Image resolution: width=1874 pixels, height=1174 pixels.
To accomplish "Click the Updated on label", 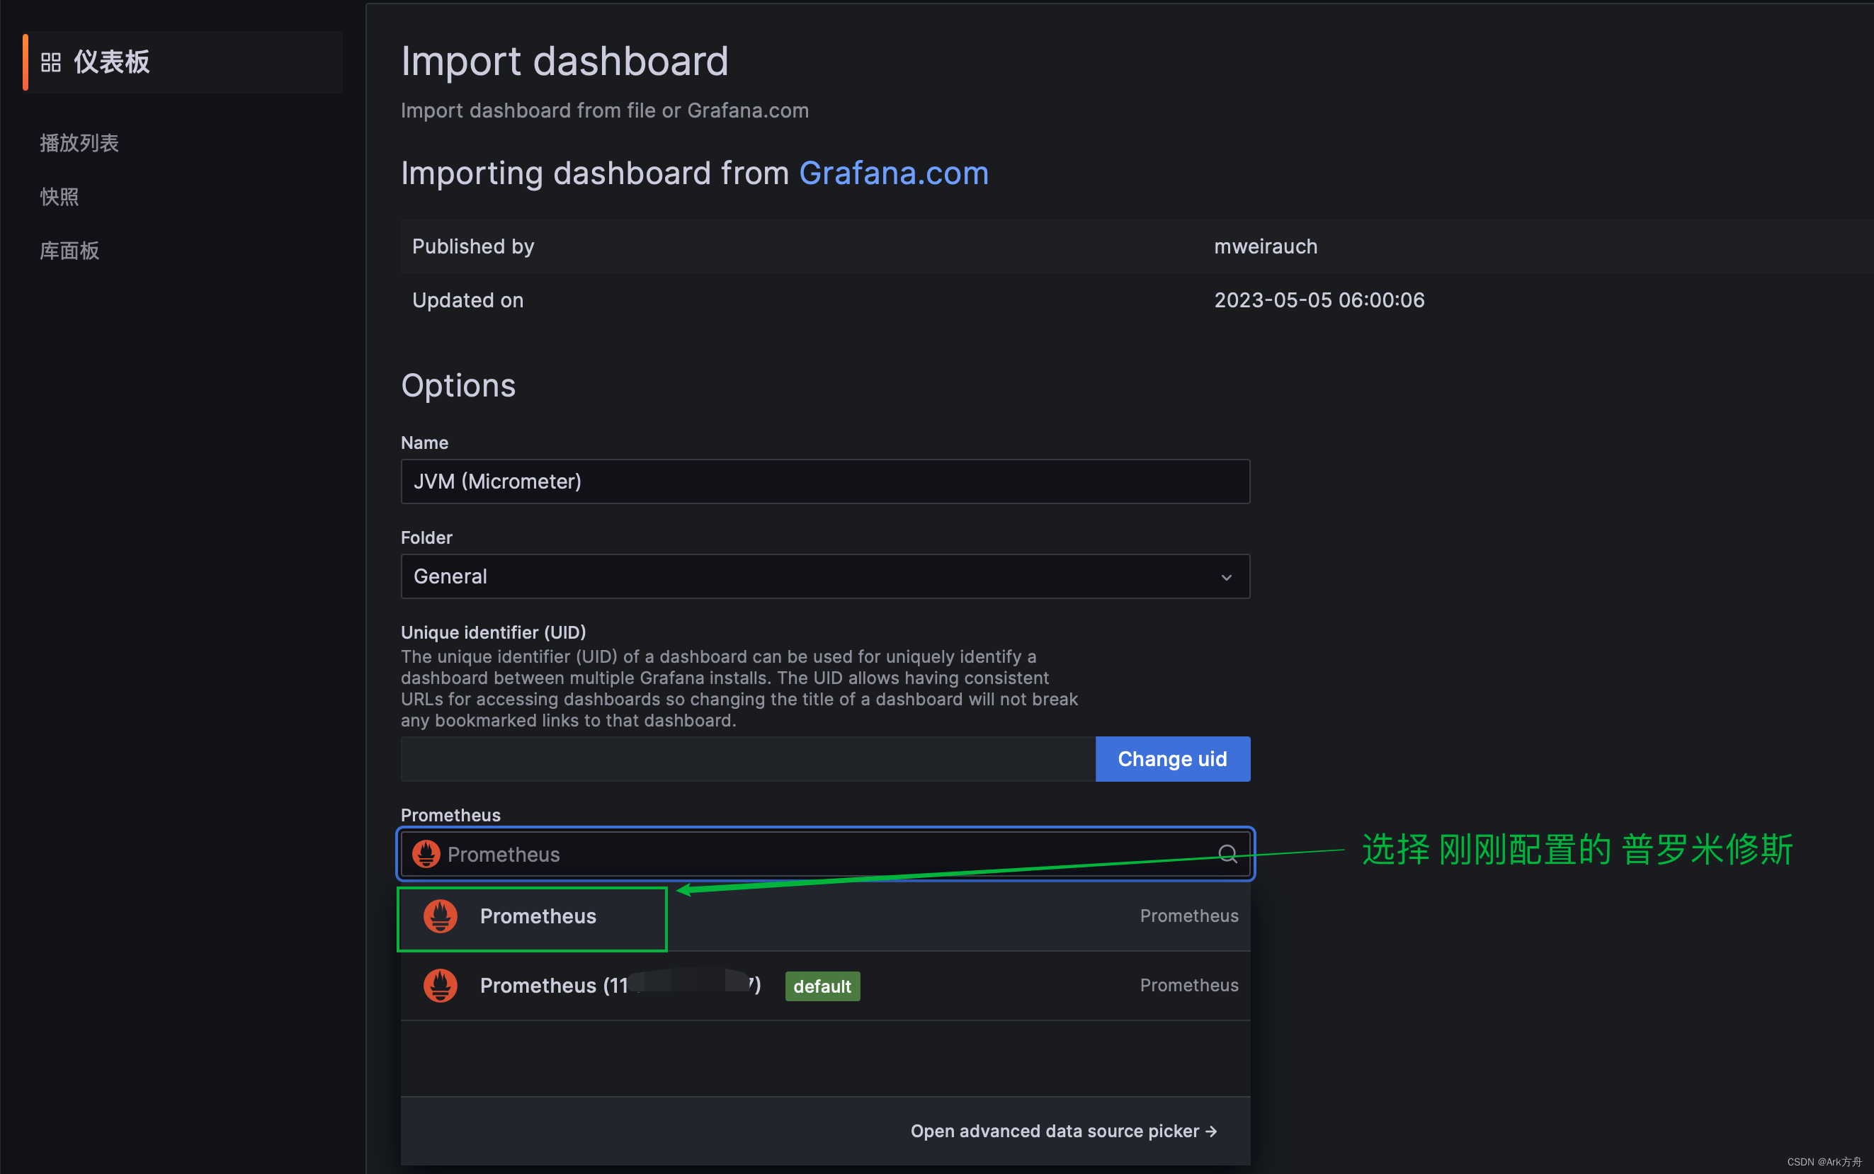I will pyautogui.click(x=467, y=300).
